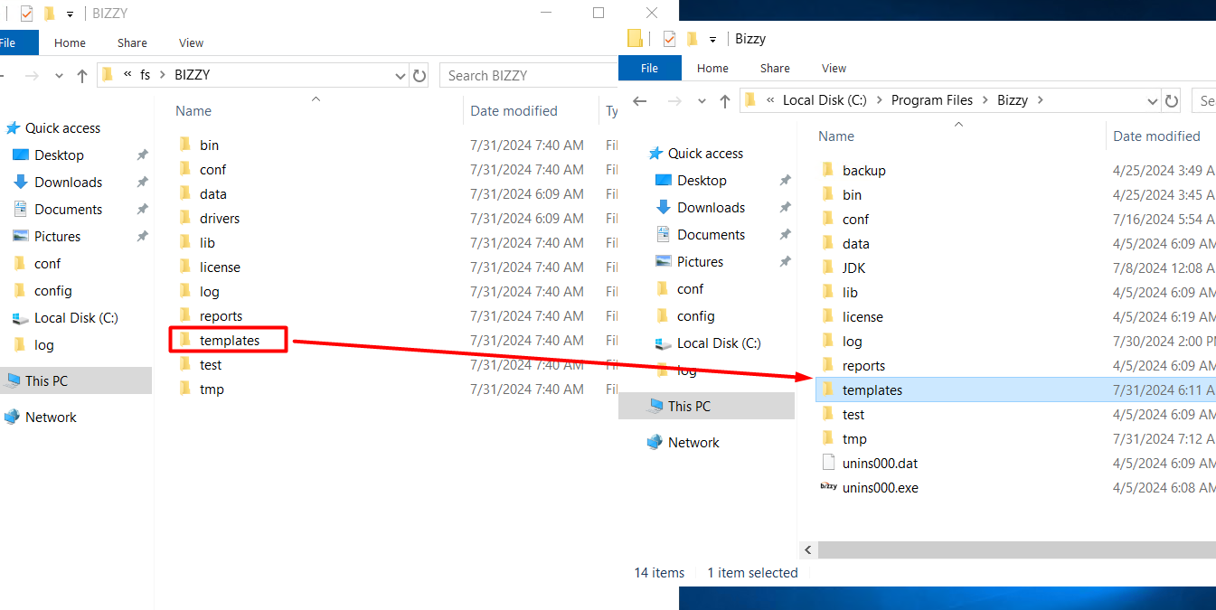Click Quick access star icon in fs BIZZY sidebar
This screenshot has height=610, width=1216.
(x=13, y=128)
